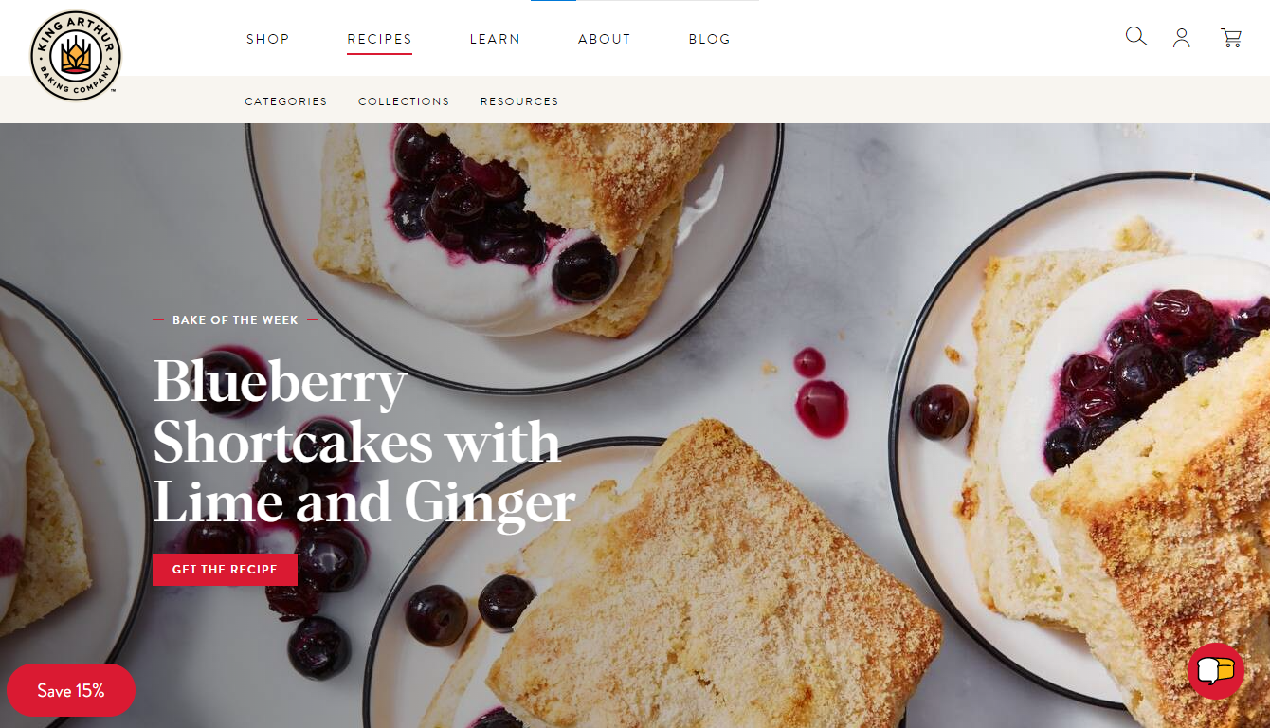Expand the CATEGORIES submenu
The image size is (1270, 728).
pyautogui.click(x=285, y=101)
